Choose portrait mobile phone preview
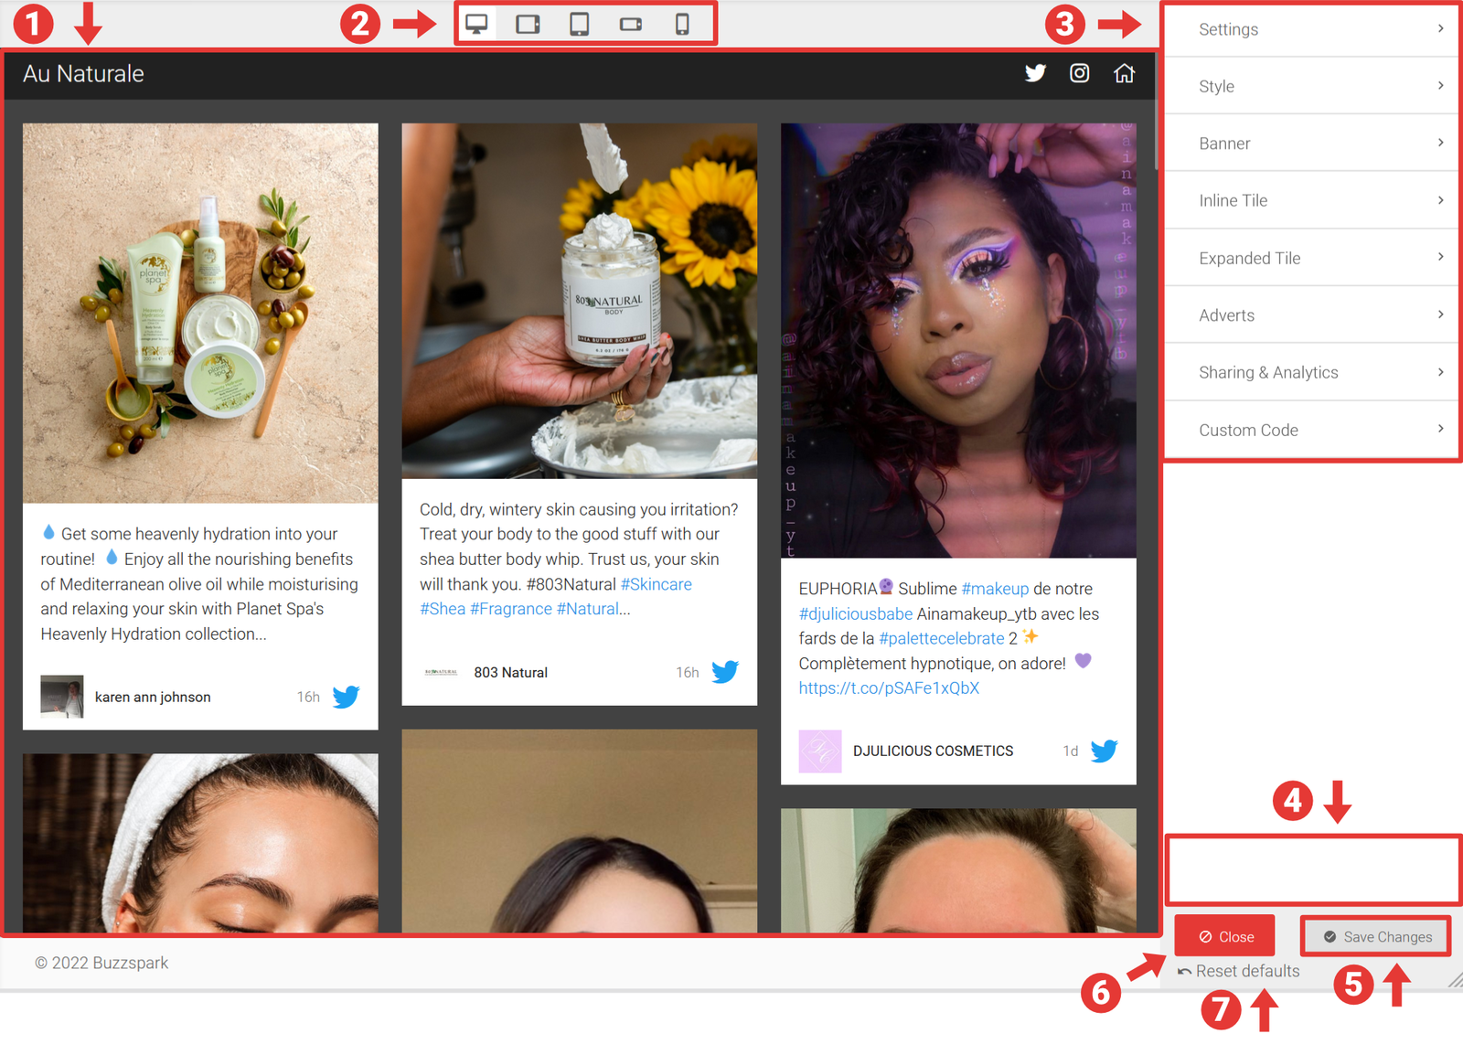The width and height of the screenshot is (1463, 1055). click(x=682, y=24)
